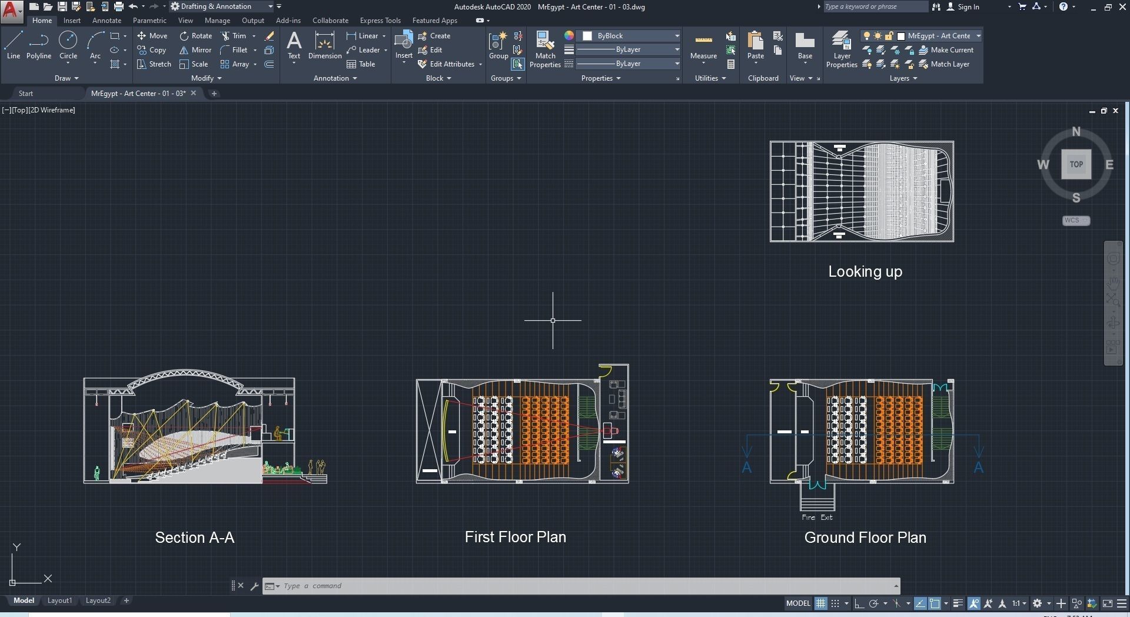The width and height of the screenshot is (1130, 617).
Task: Expand the Modify panel
Action: click(x=207, y=78)
